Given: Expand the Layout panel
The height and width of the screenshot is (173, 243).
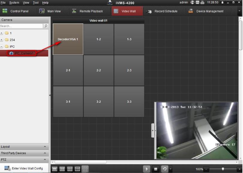Looking at the screenshot, I should click(x=24, y=147).
